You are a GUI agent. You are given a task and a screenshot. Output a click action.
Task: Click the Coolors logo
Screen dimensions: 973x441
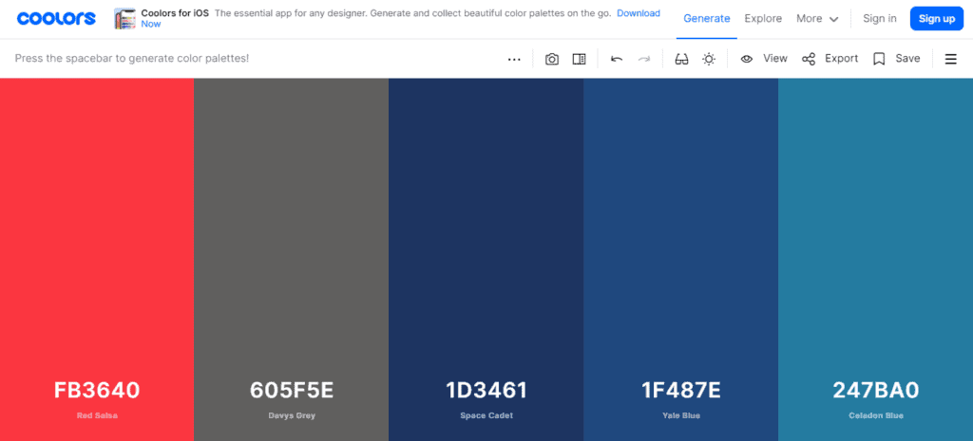[56, 19]
